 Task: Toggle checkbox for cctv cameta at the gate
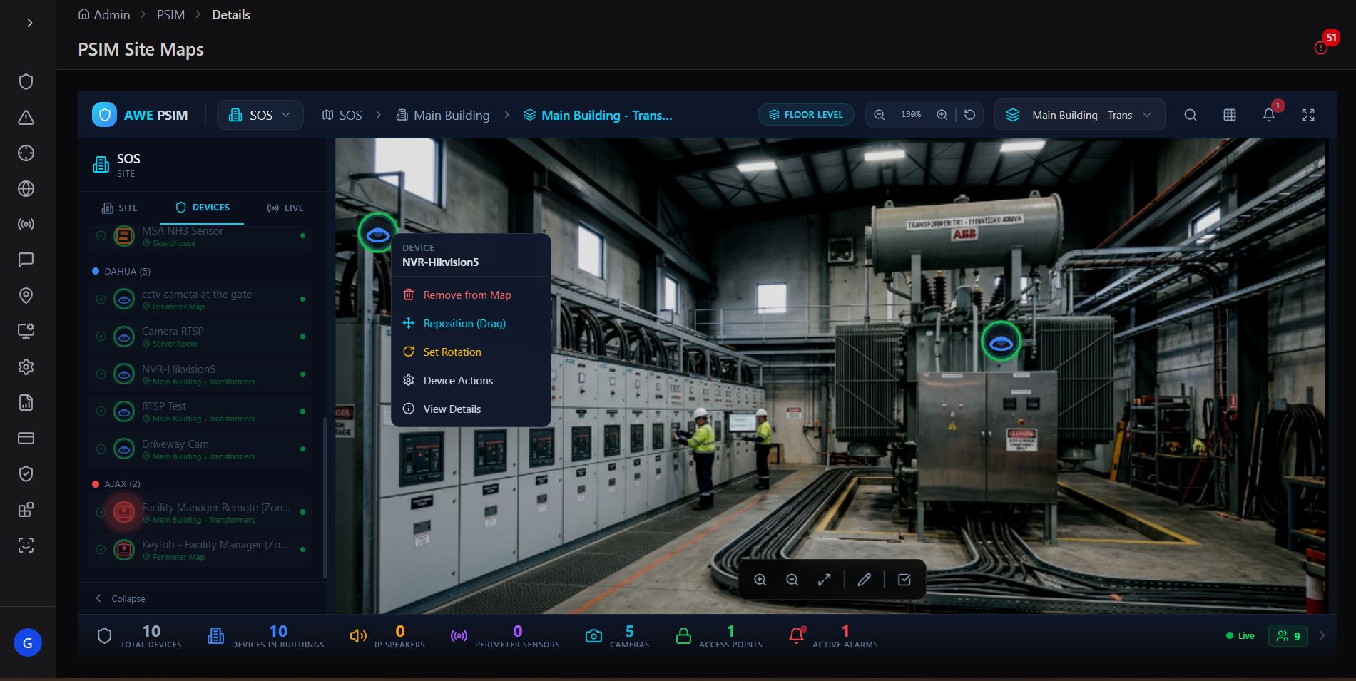click(101, 299)
